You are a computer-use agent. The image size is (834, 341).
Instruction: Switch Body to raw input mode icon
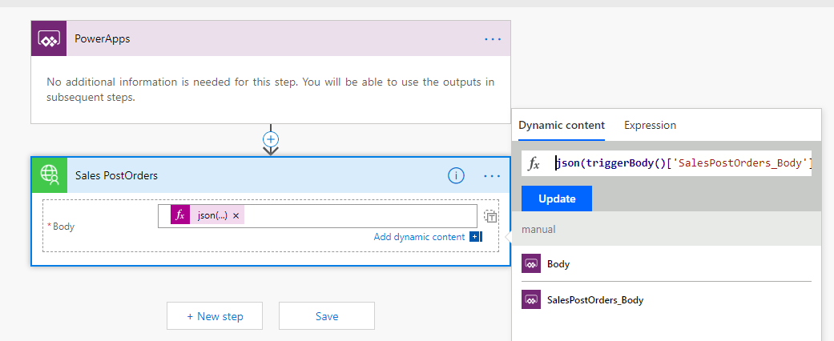point(490,215)
